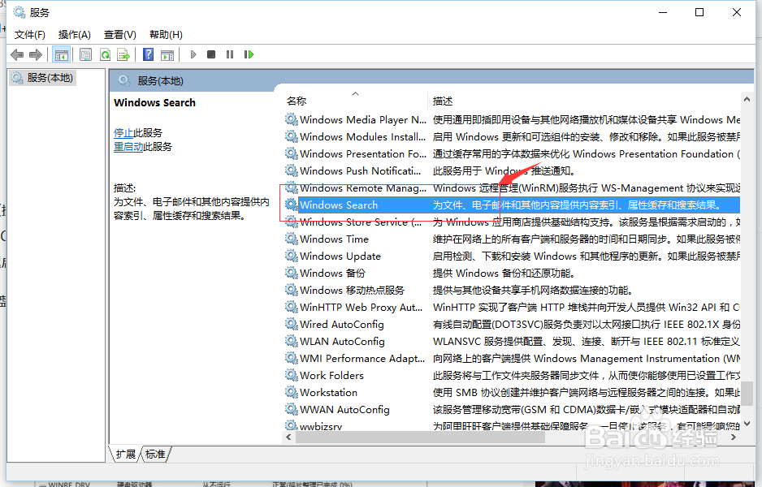Click vertical scrollbar up arrow
762x487 pixels.
(x=747, y=99)
